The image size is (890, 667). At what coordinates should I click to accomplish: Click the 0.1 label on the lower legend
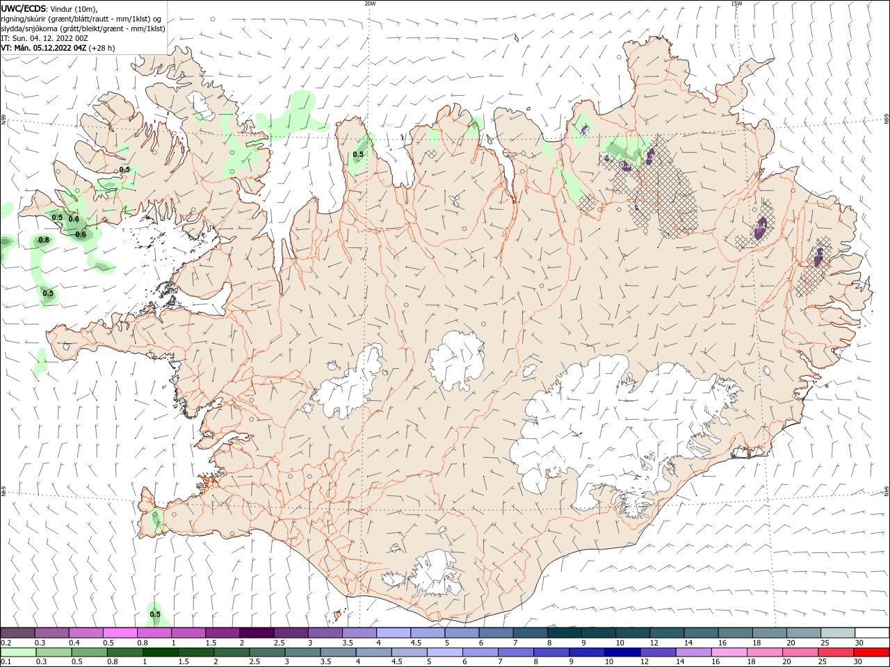tap(6, 661)
